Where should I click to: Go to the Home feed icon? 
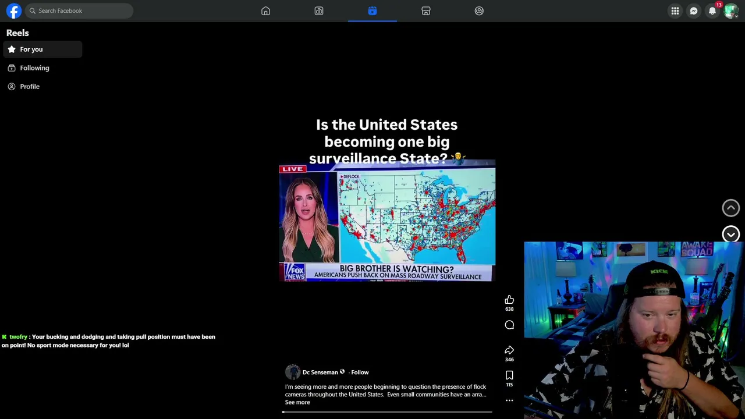point(265,10)
